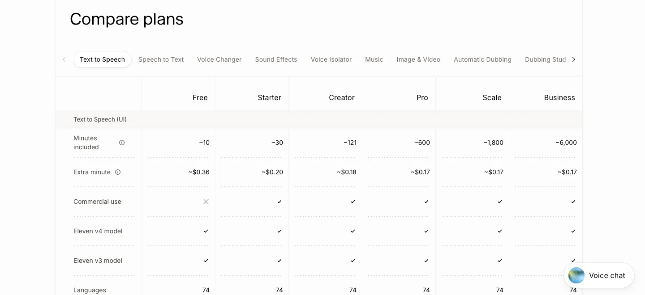
Task: Click Scale plan Eleven v4 model checkmark
Action: click(500, 231)
